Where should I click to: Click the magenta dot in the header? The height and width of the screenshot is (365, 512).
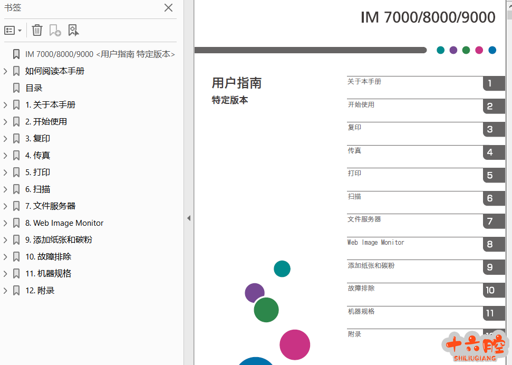click(x=479, y=50)
